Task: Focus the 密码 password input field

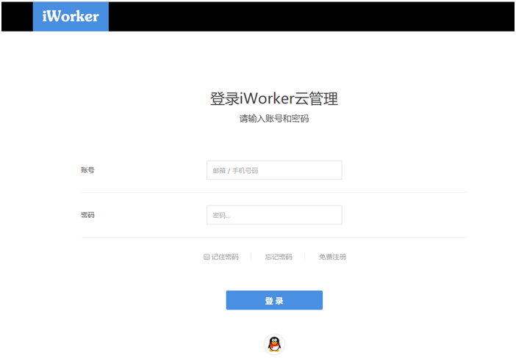Action: click(274, 215)
